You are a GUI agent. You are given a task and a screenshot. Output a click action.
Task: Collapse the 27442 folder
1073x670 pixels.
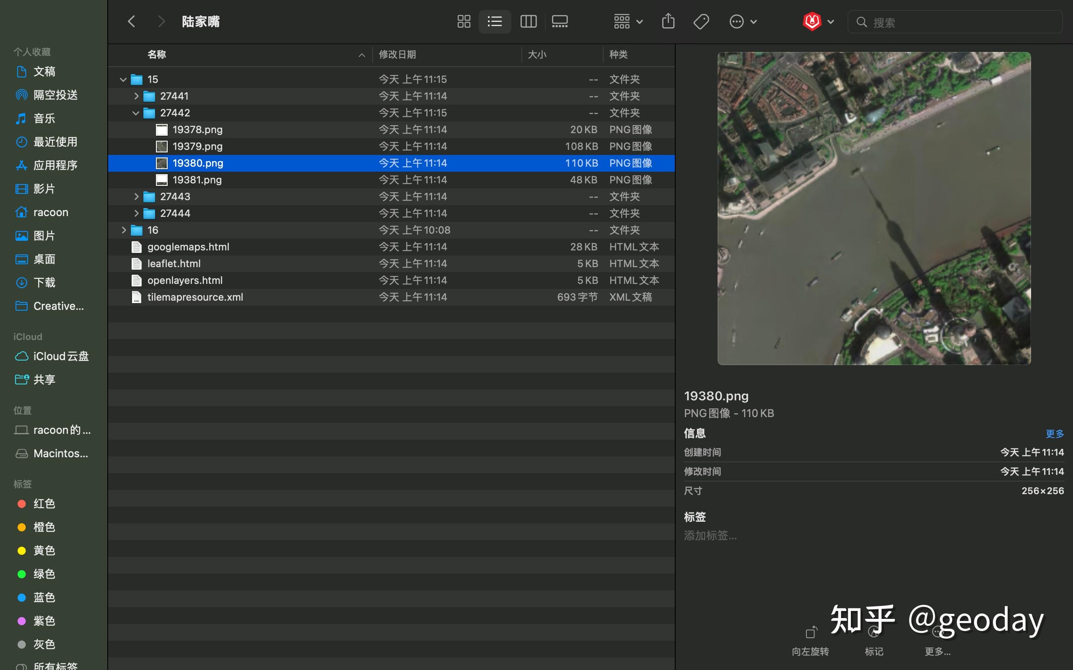(136, 113)
